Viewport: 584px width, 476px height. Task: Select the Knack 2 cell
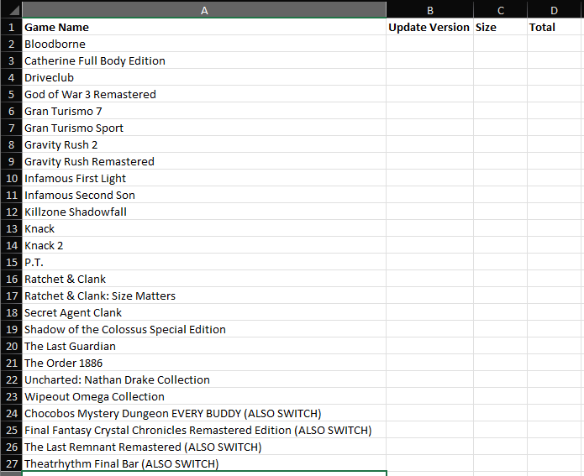pos(204,245)
